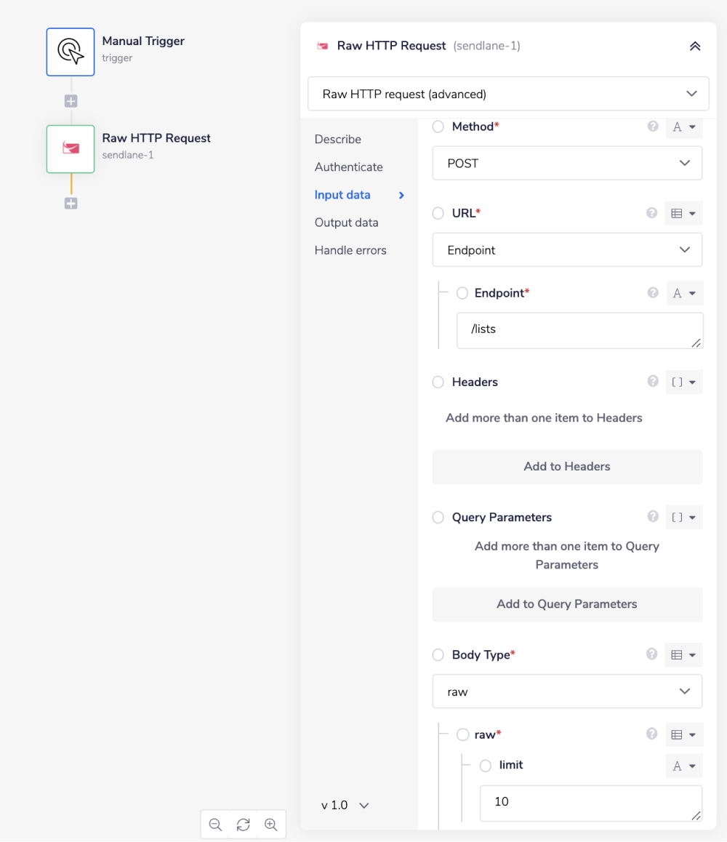Click the Add to Query Parameters button

click(567, 604)
